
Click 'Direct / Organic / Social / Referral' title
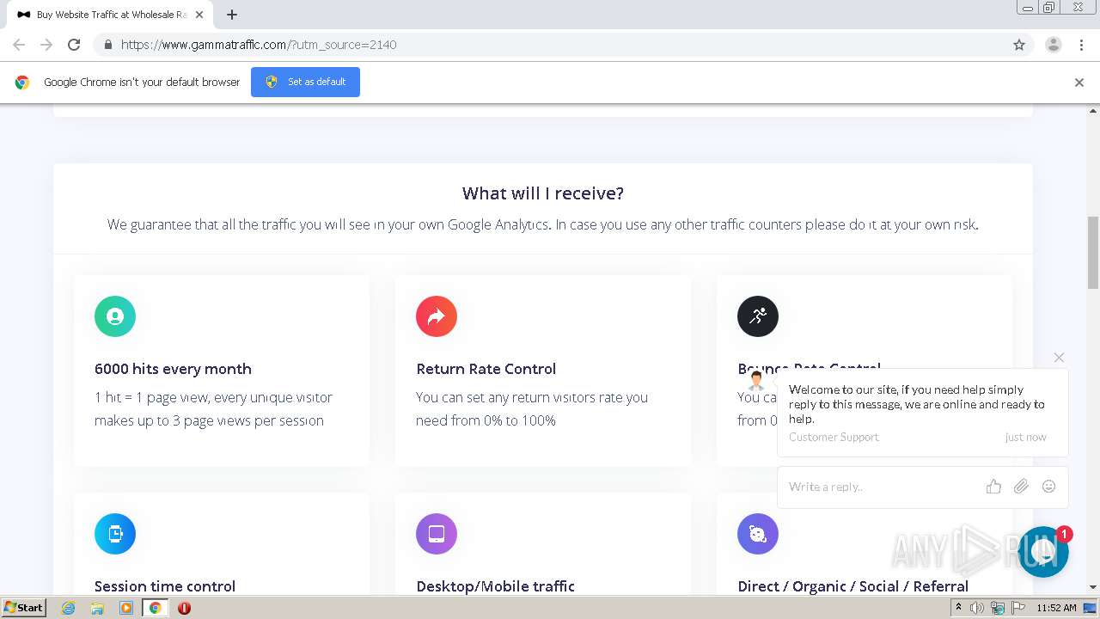(852, 586)
